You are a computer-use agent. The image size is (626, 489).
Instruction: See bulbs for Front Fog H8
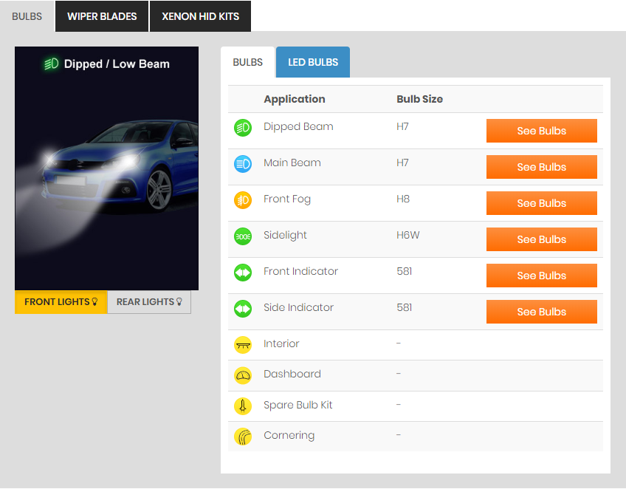click(541, 203)
